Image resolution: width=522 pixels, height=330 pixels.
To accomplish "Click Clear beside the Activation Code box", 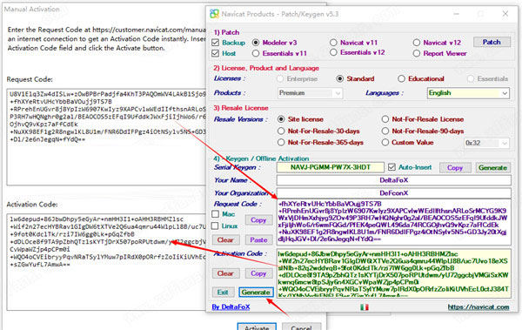I will point(225,273).
